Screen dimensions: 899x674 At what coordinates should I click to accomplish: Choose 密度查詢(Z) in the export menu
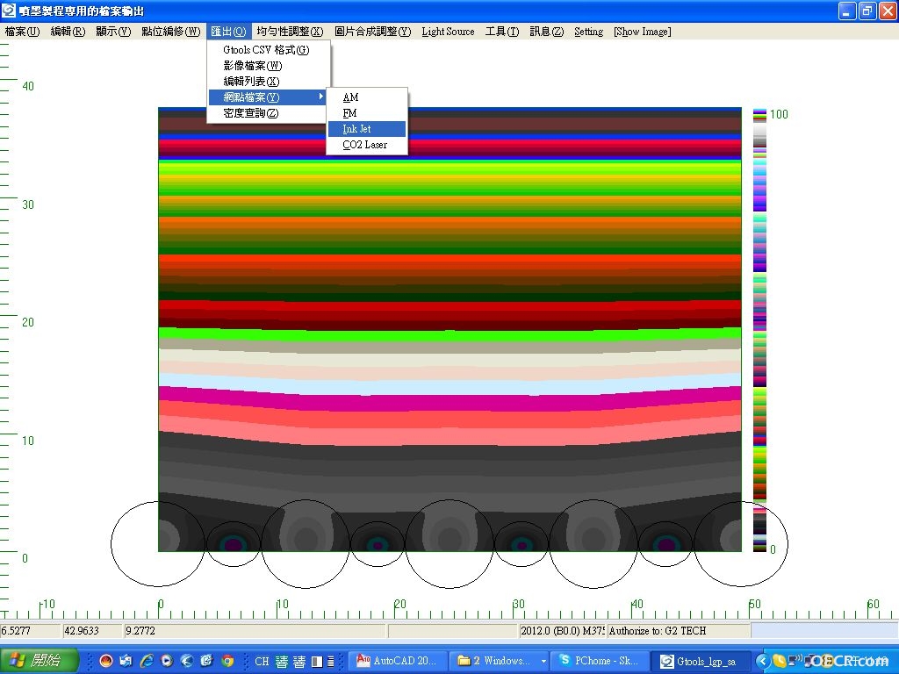[x=269, y=113]
